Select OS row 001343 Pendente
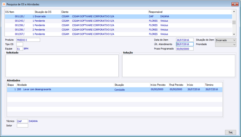Image resolution: width=241 pixels, height=137 pixels. click(x=118, y=21)
